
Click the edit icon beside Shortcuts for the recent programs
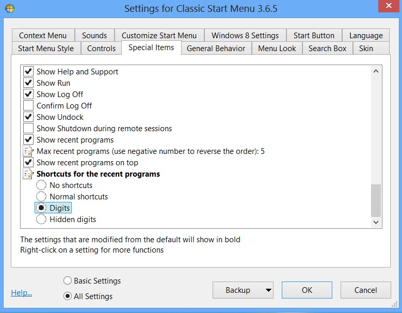click(x=28, y=174)
